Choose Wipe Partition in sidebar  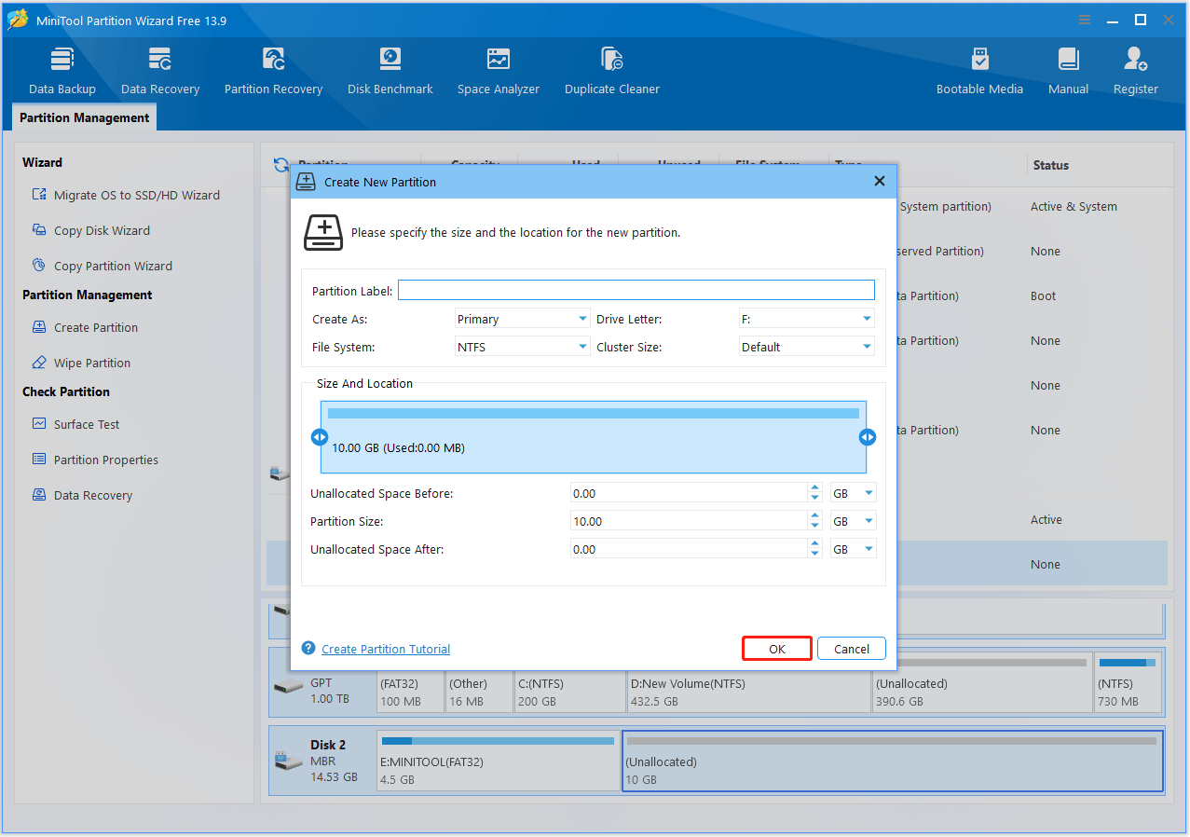coord(82,363)
